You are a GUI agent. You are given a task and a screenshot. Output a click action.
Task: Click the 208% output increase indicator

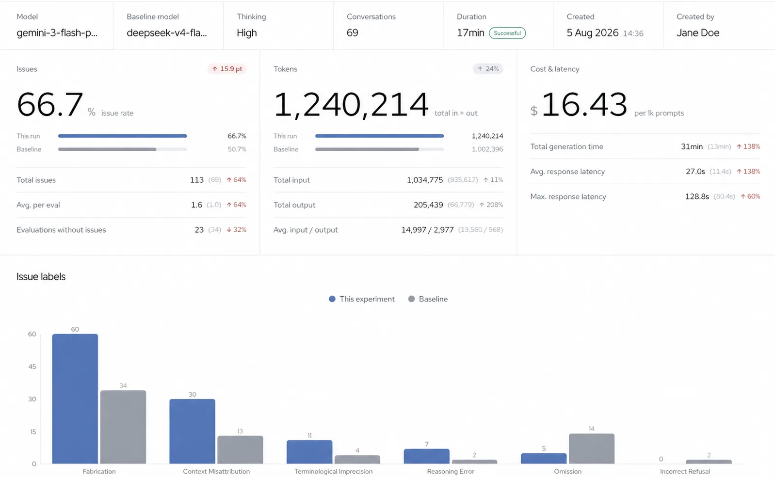point(491,205)
